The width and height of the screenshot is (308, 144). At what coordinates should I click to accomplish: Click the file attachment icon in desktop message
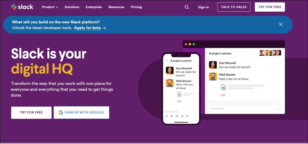coord(223,87)
